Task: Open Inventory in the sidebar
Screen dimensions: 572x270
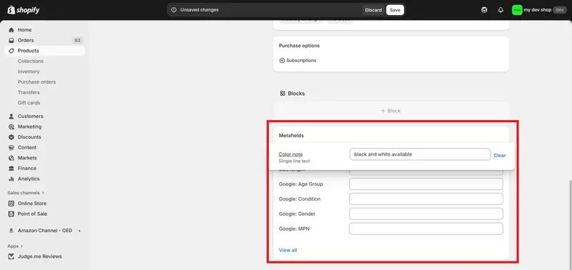Action: pos(29,71)
